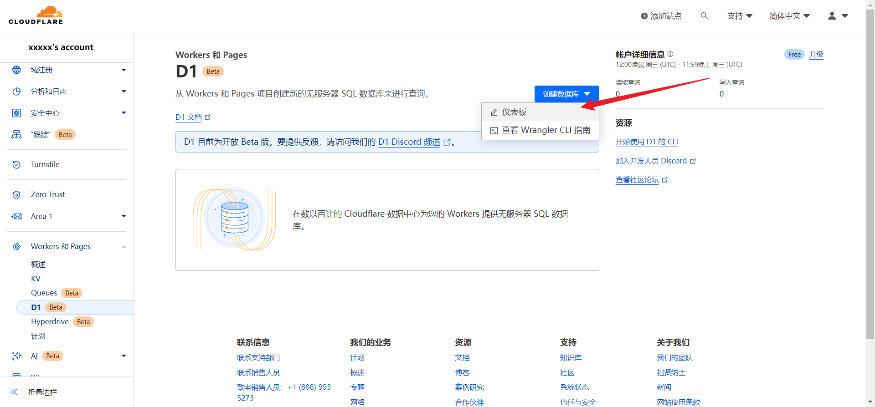Expand the 分析和日志 menu arrow

coord(124,92)
